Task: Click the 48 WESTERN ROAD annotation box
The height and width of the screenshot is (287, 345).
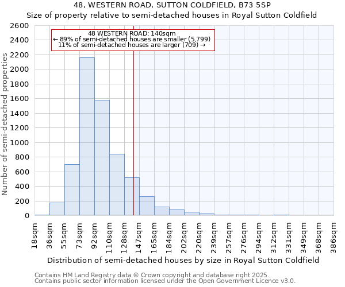Action: click(133, 40)
